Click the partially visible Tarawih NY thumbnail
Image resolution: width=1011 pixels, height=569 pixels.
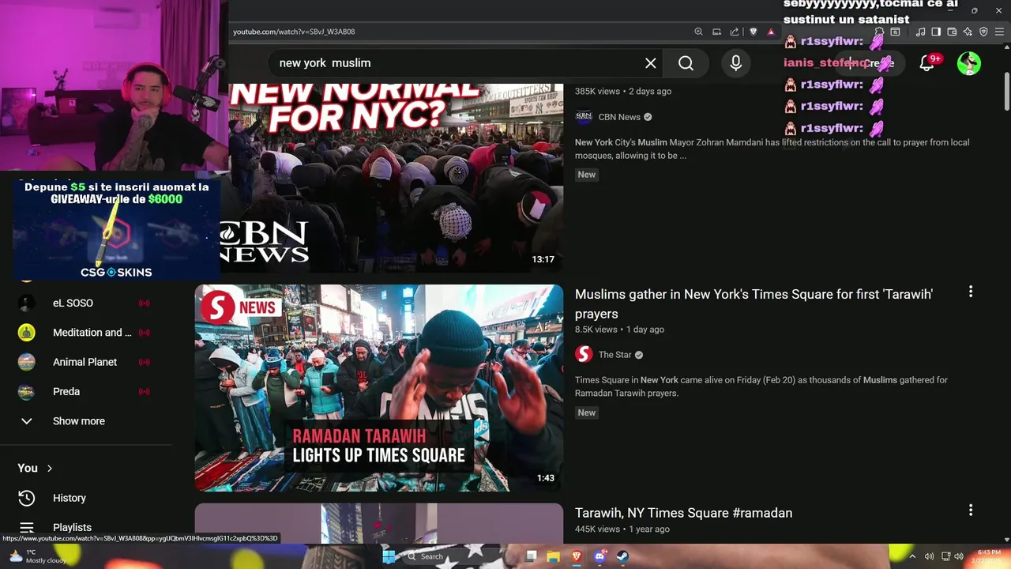(379, 523)
